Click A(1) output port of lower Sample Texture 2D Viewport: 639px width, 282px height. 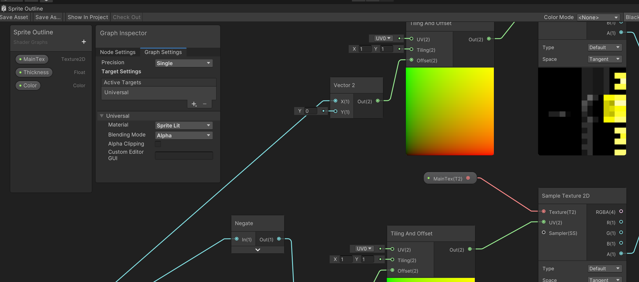point(621,253)
